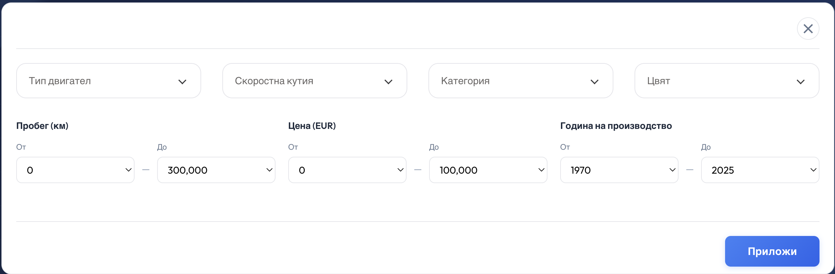Close the filter dialog with the X
Screen dimensions: 835x274
coord(808,29)
